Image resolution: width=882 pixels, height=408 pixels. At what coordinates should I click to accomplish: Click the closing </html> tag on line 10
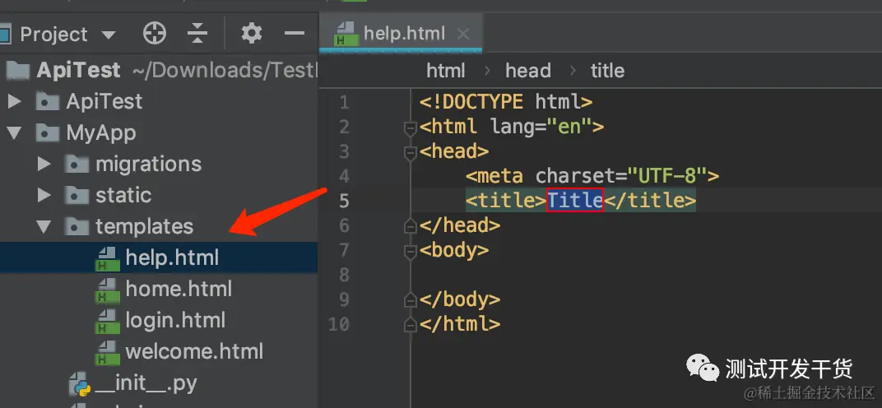460,324
